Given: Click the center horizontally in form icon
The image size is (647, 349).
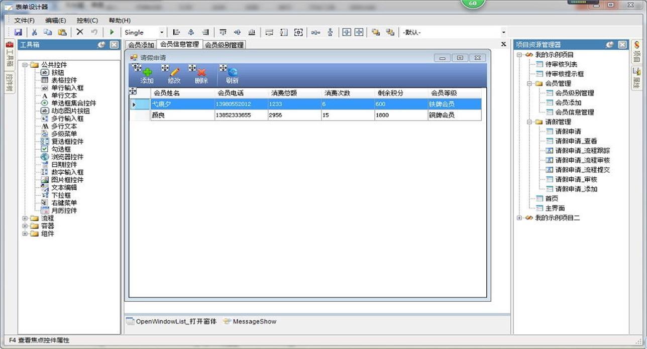Looking at the screenshot, I should coord(347,32).
